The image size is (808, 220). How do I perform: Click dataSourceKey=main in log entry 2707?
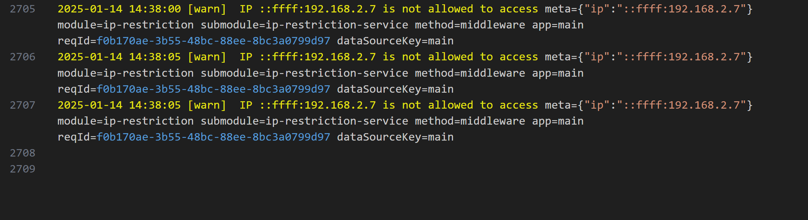(395, 137)
